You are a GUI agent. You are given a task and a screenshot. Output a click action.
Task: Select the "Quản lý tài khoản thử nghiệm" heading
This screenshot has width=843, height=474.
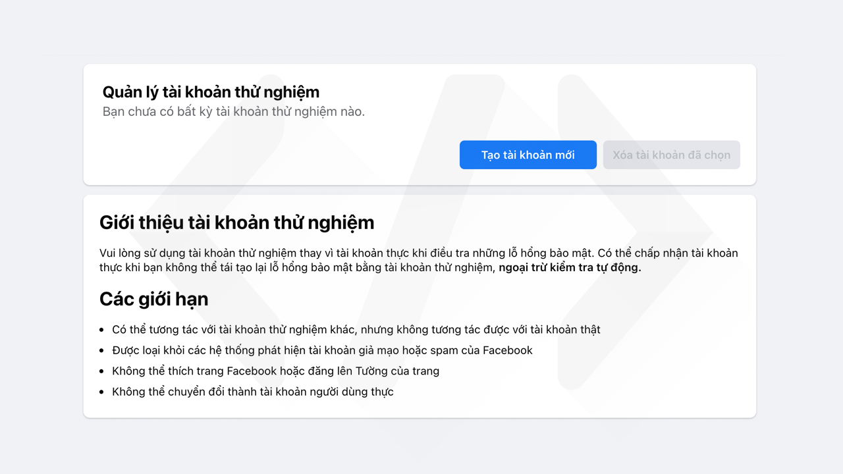click(211, 92)
